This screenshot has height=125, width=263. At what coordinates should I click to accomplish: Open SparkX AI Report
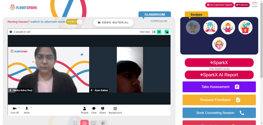(219, 75)
